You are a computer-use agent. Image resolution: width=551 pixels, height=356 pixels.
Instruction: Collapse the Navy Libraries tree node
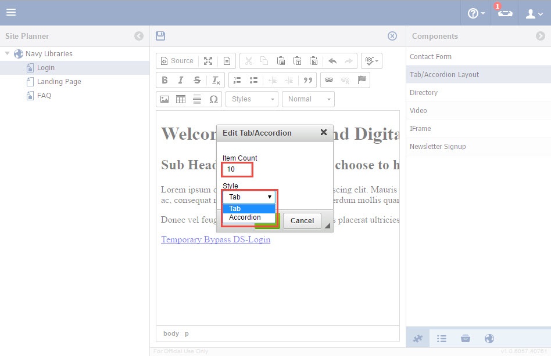click(x=8, y=54)
